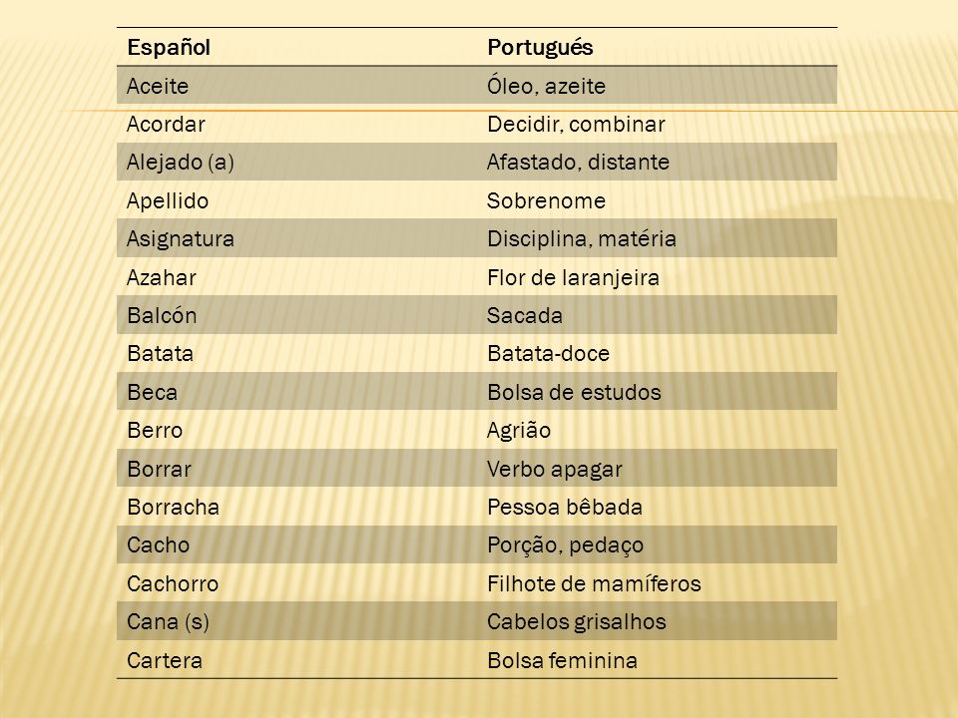Select the Acordar entry
This screenshot has width=958, height=718.
coord(166,124)
